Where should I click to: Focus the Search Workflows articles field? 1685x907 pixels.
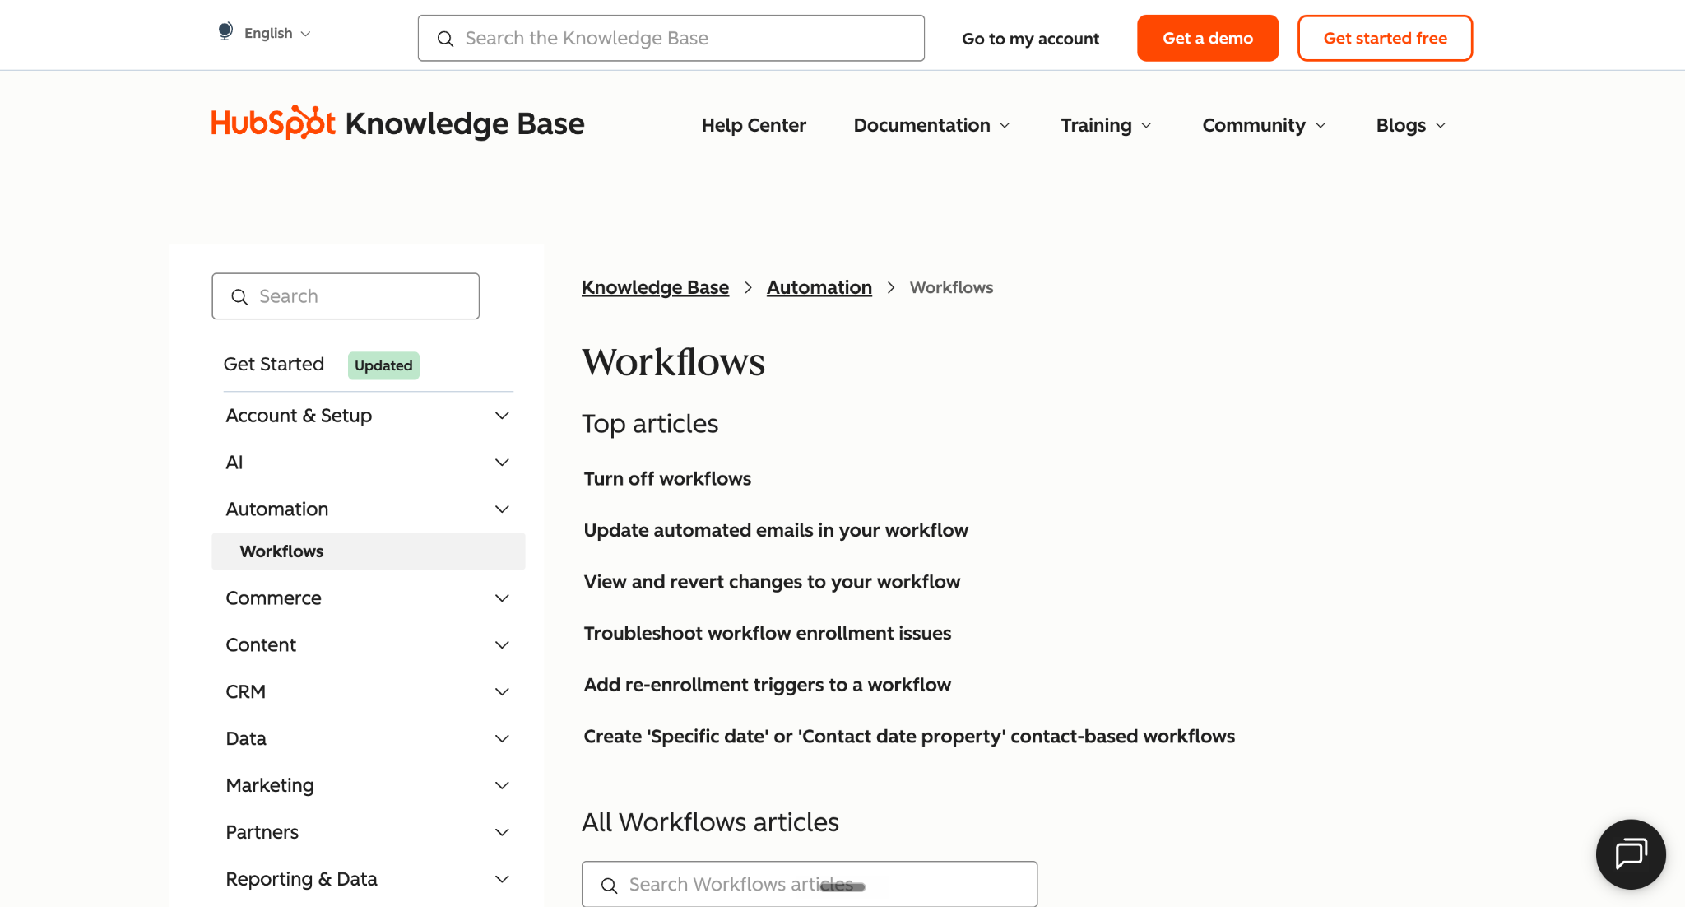[x=810, y=884]
